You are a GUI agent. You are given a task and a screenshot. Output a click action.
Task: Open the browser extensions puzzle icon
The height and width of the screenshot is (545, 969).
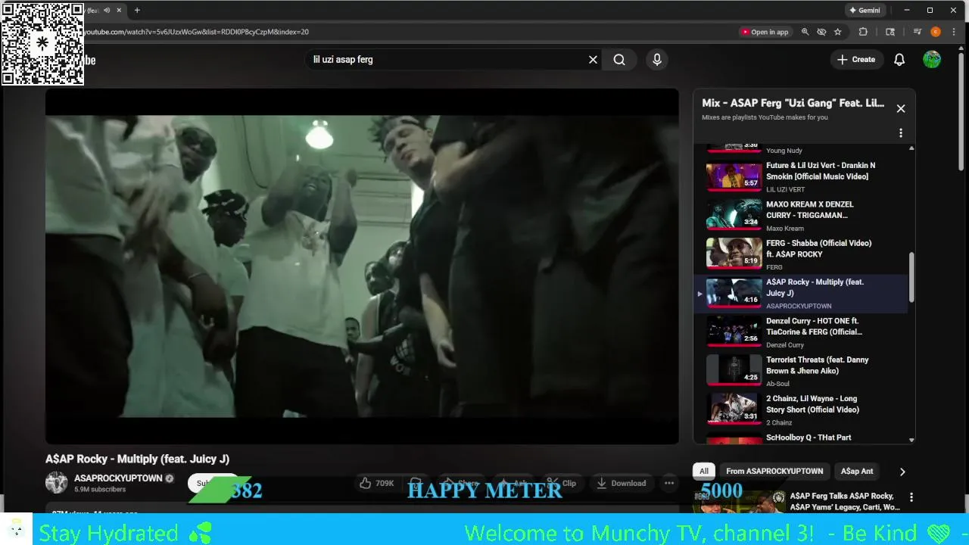(x=863, y=32)
